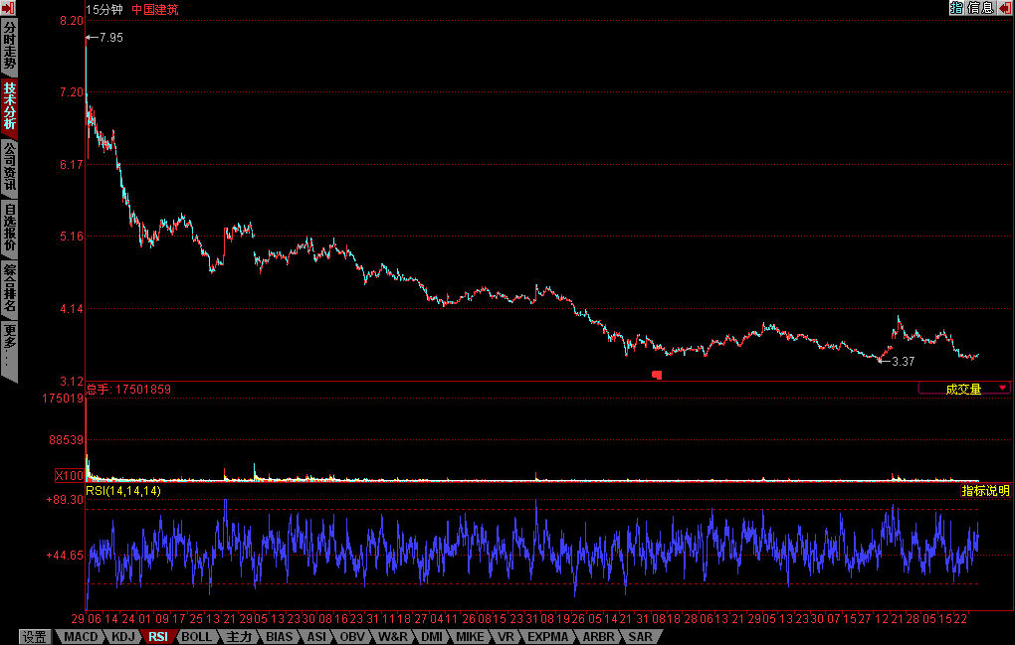Click the +44.65 RSI axis label
This screenshot has height=645, width=1015.
[65, 556]
